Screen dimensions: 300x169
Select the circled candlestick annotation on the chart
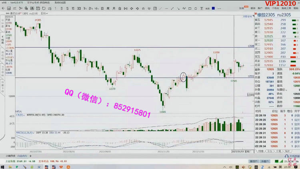point(184,77)
